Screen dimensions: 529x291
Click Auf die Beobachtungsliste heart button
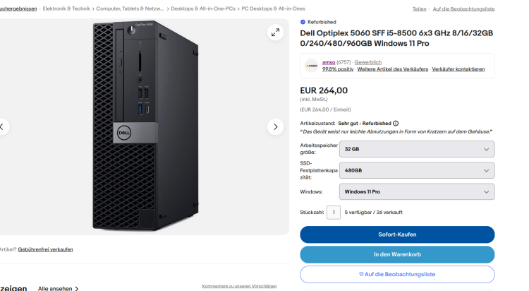coord(397,275)
